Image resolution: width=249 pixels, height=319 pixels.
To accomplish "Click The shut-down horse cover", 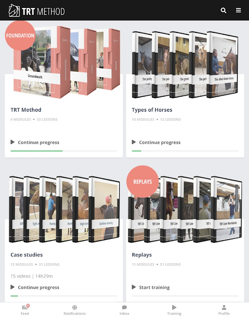I will point(223,65).
